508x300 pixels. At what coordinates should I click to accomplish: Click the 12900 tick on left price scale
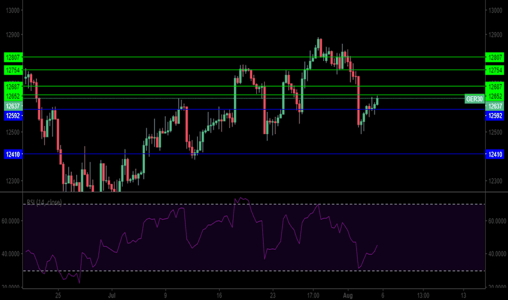coord(13,35)
